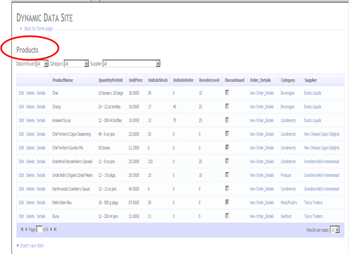This screenshot has height=254, width=349.
Task: Select the units on order value 70
Action: (x=174, y=121)
